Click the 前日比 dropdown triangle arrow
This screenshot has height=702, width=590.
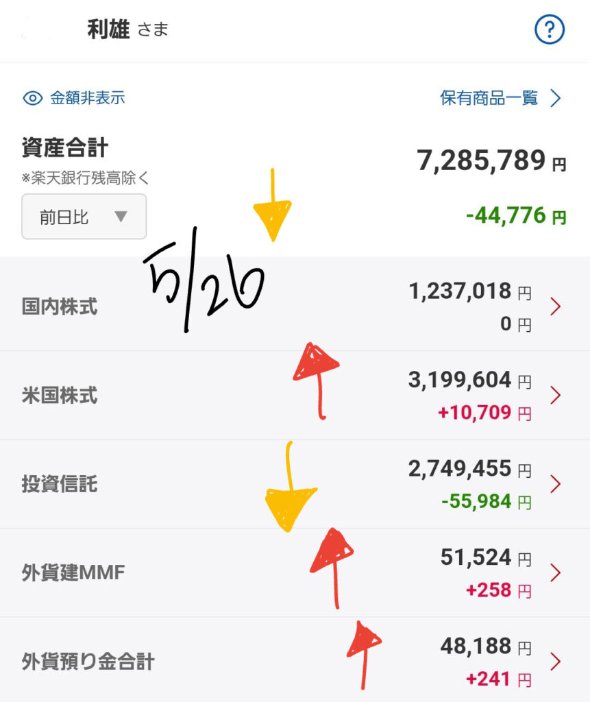pyautogui.click(x=121, y=217)
